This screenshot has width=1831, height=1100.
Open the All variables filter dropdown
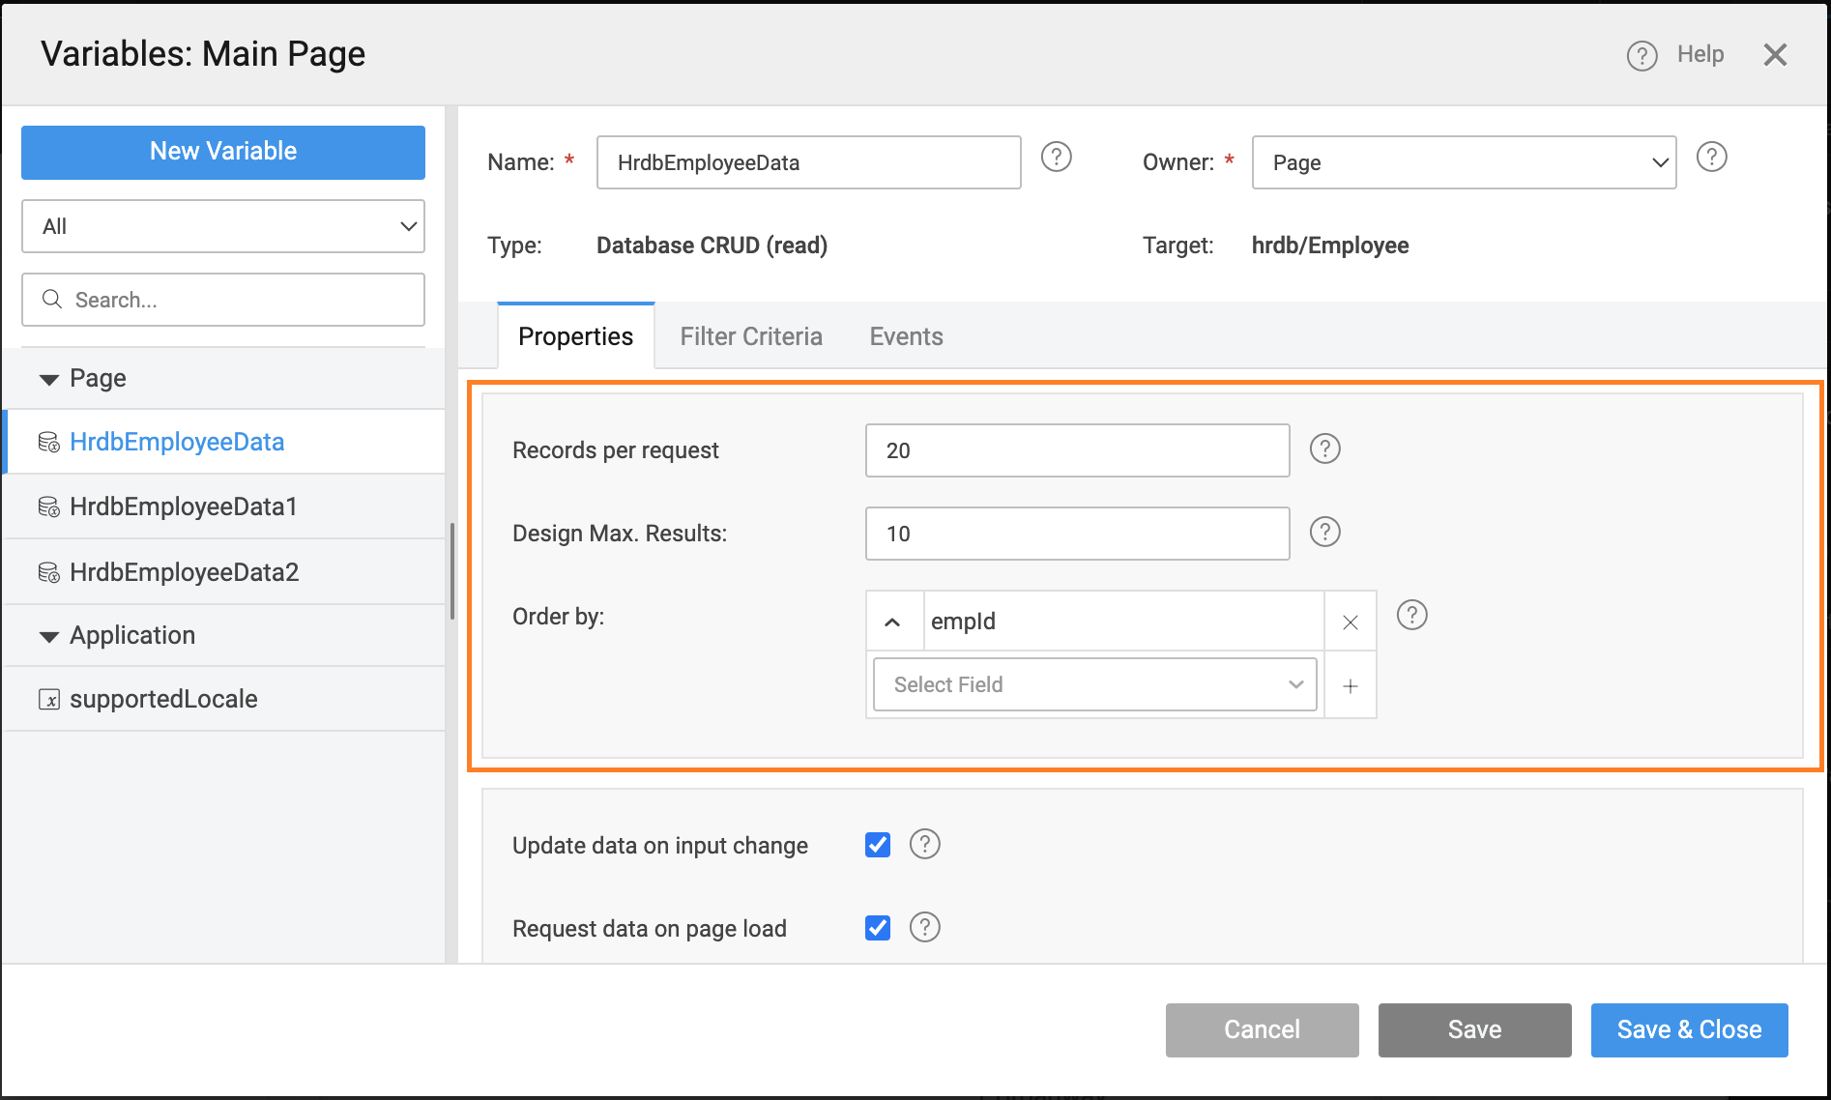pos(222,226)
